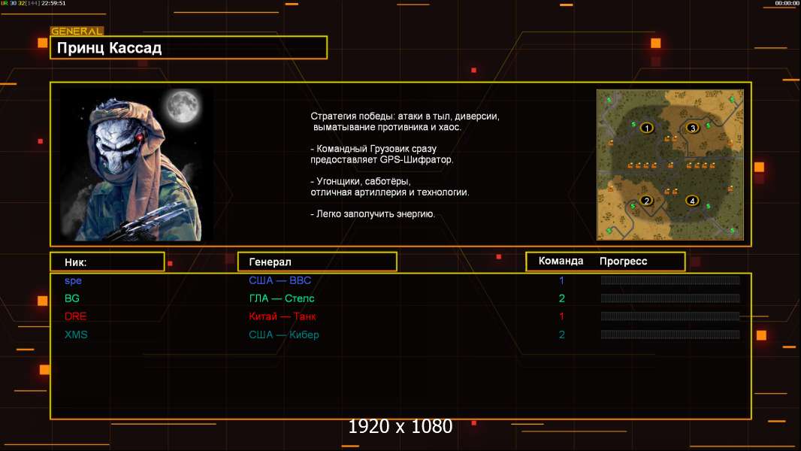Screen dimensions: 801x451
Task: Click the 00:00:00 timer readout
Action: click(787, 3)
